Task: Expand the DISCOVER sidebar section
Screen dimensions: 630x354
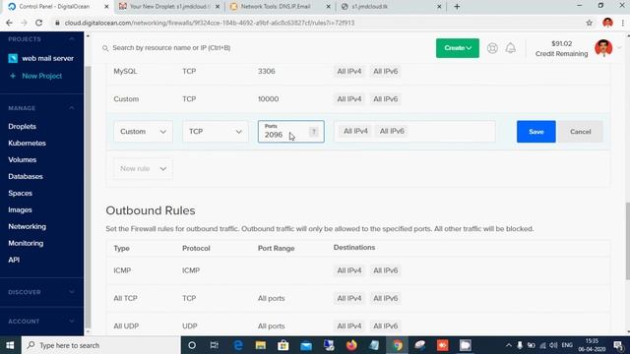Action: [x=72, y=292]
